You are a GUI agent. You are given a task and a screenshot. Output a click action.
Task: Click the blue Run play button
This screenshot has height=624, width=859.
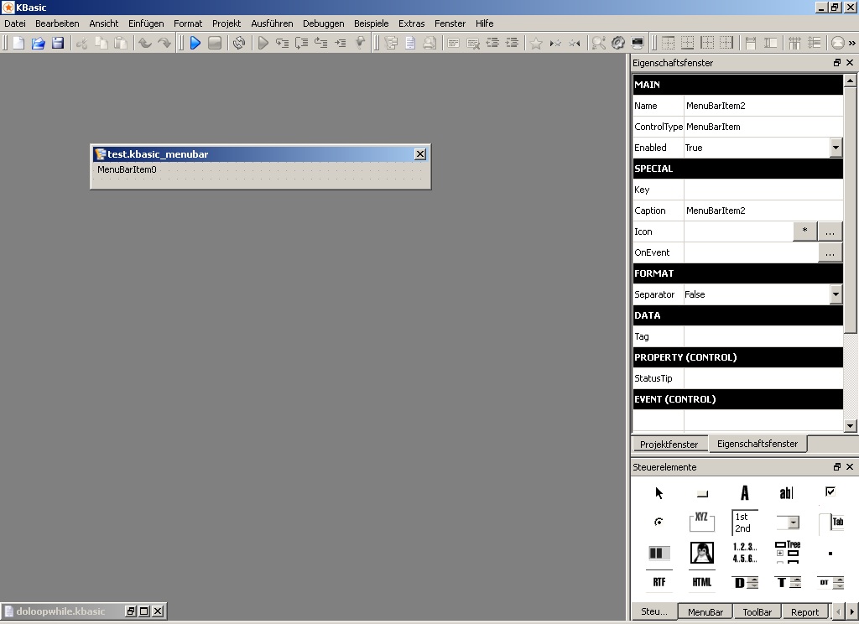[195, 43]
